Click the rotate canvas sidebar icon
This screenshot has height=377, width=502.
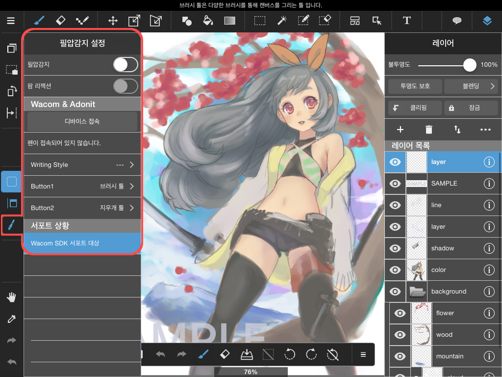(x=12, y=91)
